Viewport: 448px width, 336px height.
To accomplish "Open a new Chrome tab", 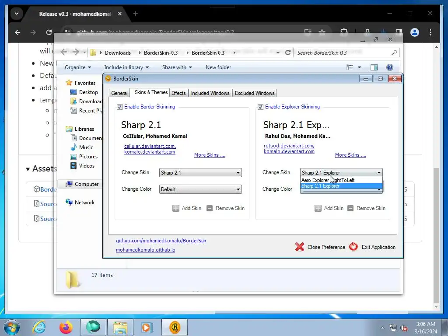I will pyautogui.click(x=136, y=14).
